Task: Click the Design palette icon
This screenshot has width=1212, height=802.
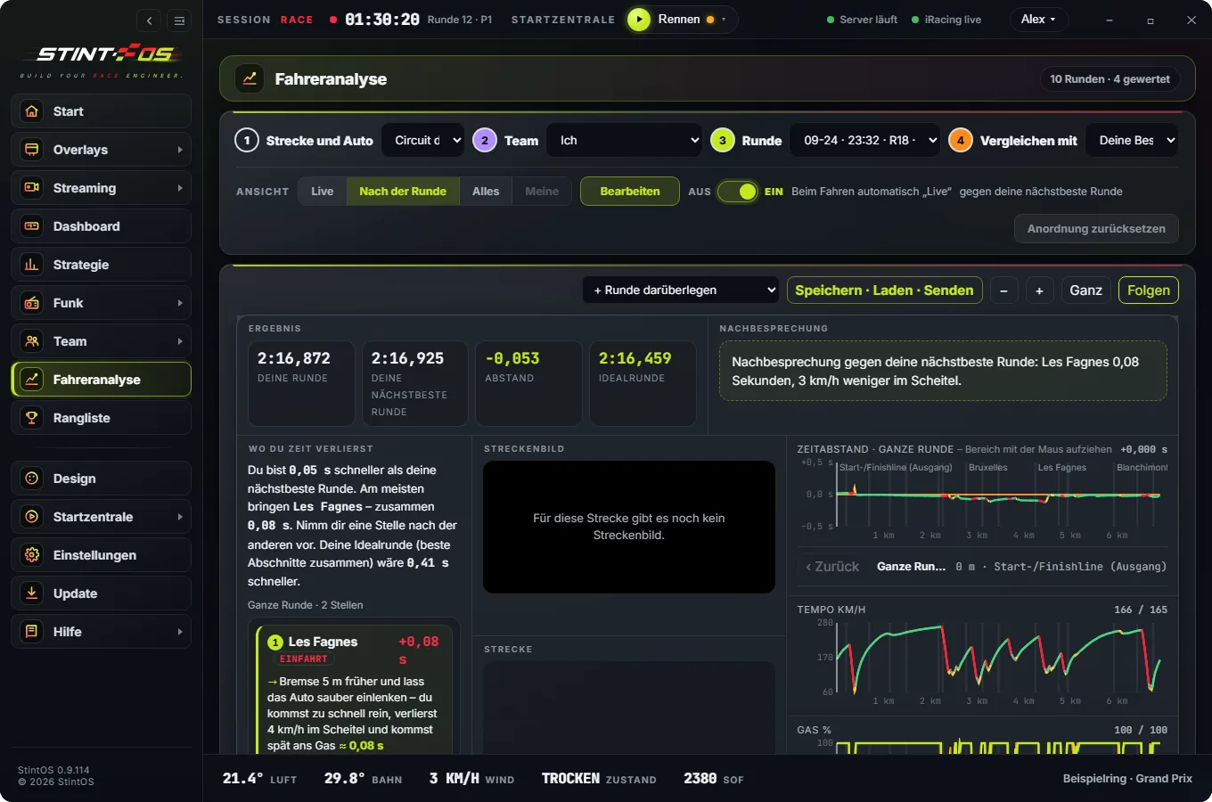Action: (x=32, y=479)
